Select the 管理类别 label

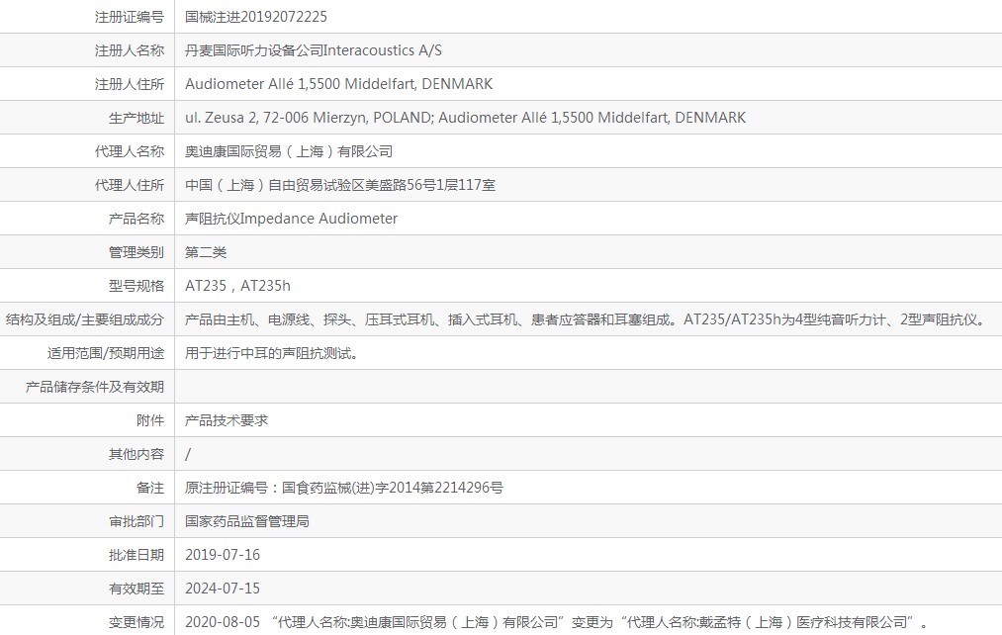click(x=137, y=252)
